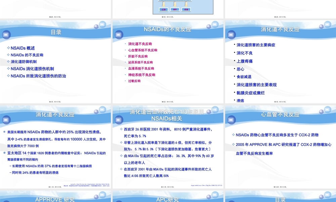Click the 2005 年 APPROVE 和 APC bullet text
The image size is (336, 202).
click(x=283, y=144)
